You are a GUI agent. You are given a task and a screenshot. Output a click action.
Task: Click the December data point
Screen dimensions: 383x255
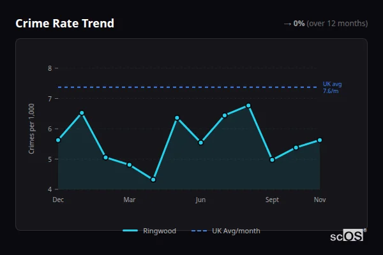58,140
